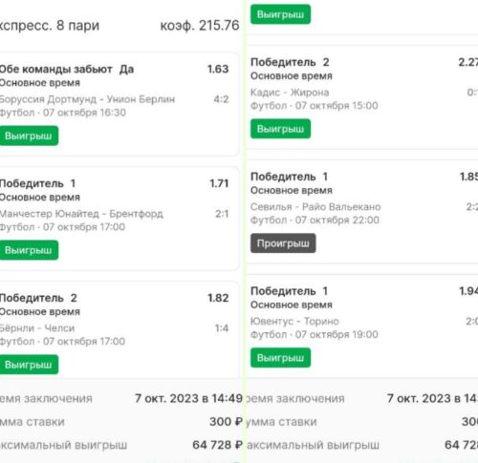Open the Ювентус - Торино match
The width and height of the screenshot is (478, 463).
(294, 321)
